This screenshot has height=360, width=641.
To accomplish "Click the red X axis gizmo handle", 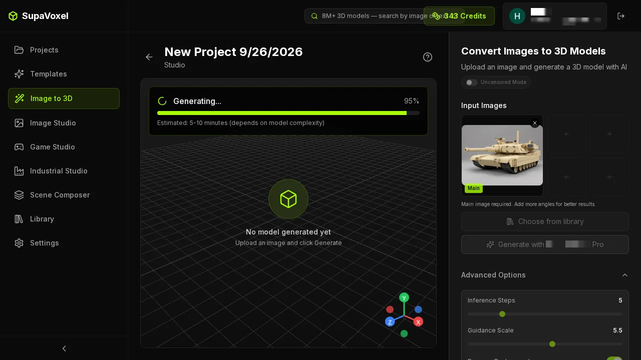I will click(418, 321).
